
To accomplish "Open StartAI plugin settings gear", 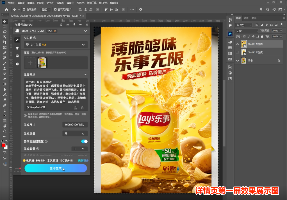I will point(17,64).
